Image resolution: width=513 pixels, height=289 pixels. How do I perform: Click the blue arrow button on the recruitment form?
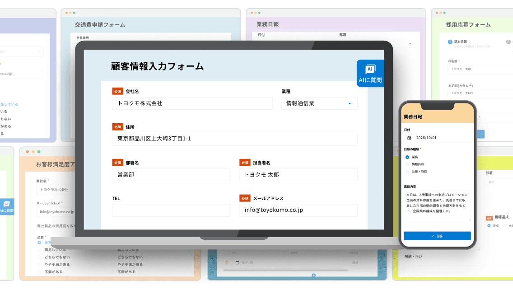tap(480, 134)
